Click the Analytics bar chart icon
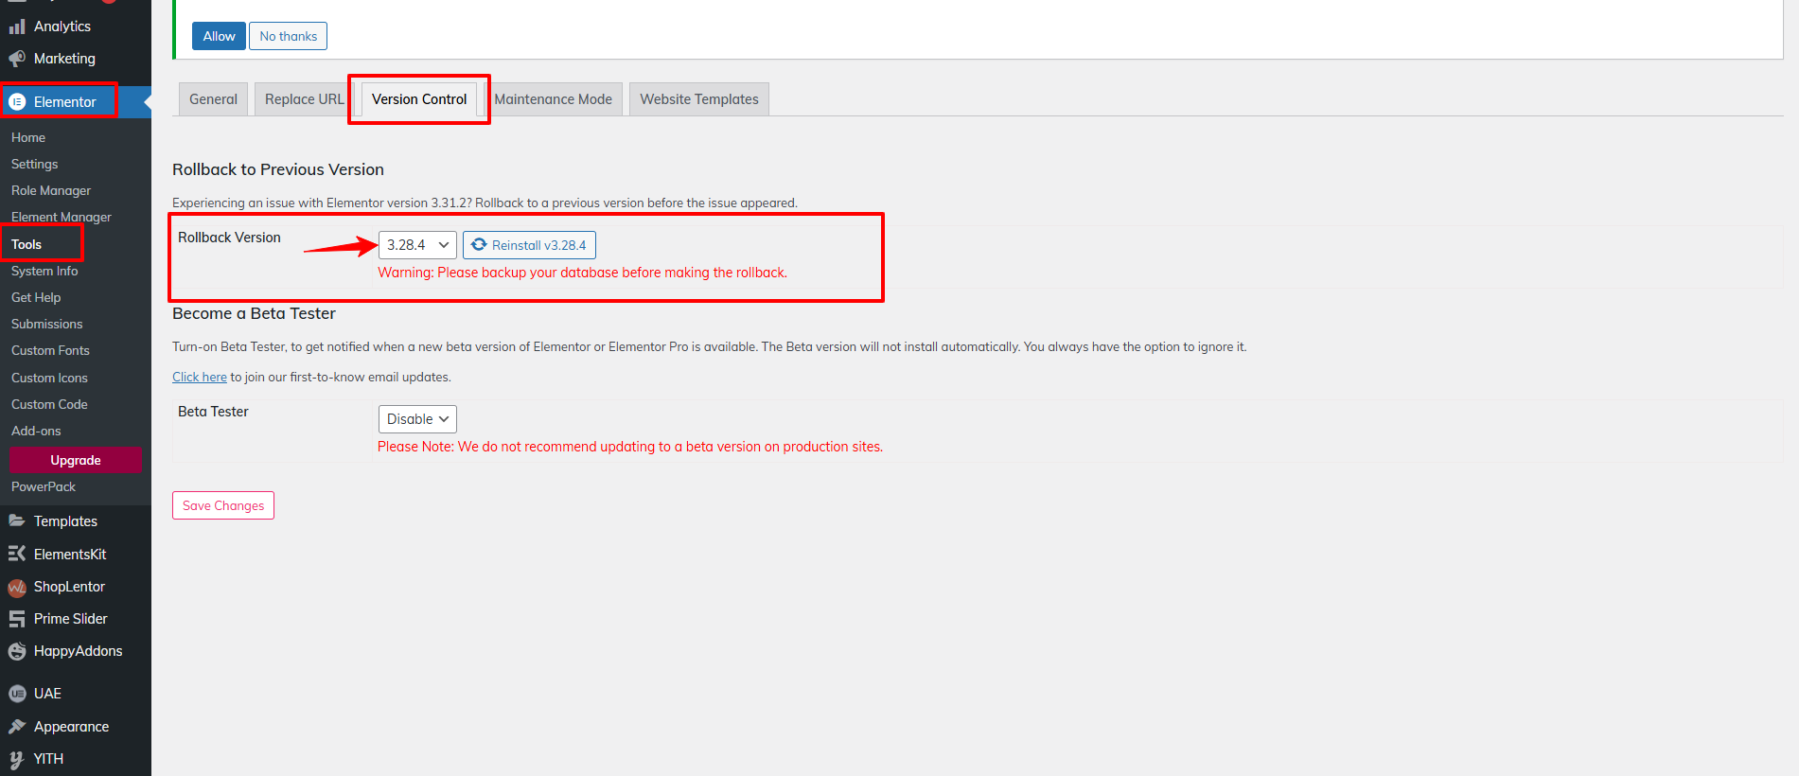 pos(17,26)
